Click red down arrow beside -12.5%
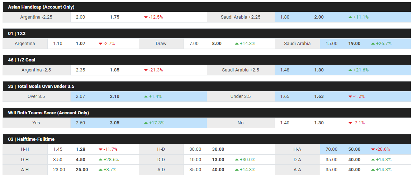 pos(146,17)
